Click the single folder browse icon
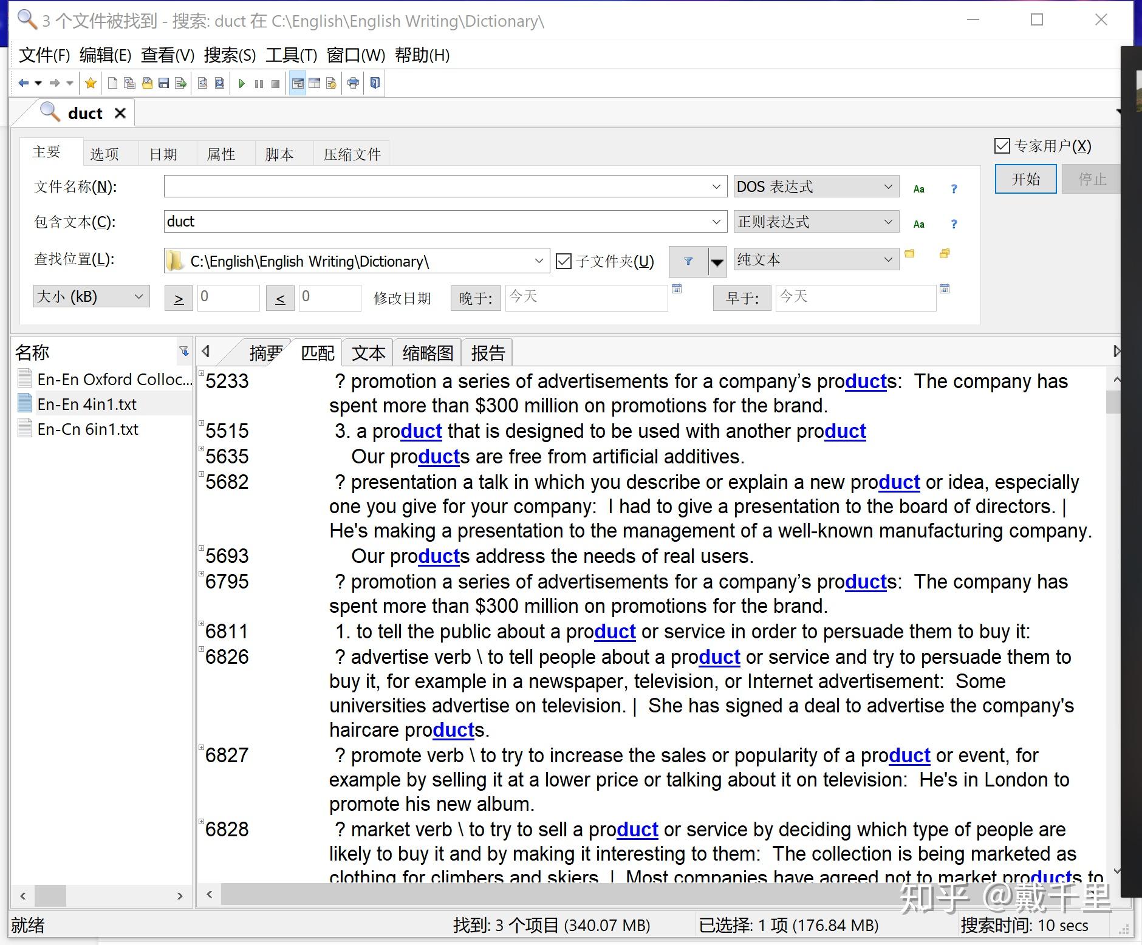 [x=909, y=253]
